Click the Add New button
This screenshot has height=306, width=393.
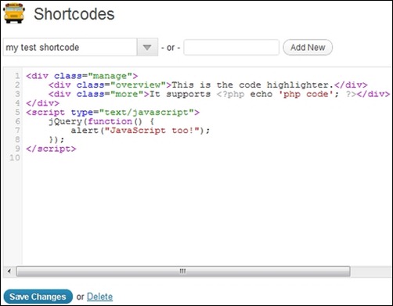308,47
